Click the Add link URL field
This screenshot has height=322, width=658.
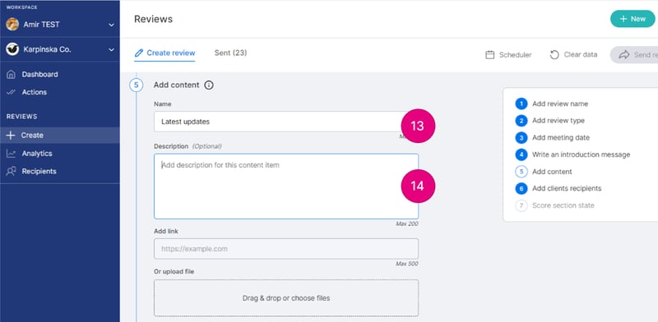point(285,249)
